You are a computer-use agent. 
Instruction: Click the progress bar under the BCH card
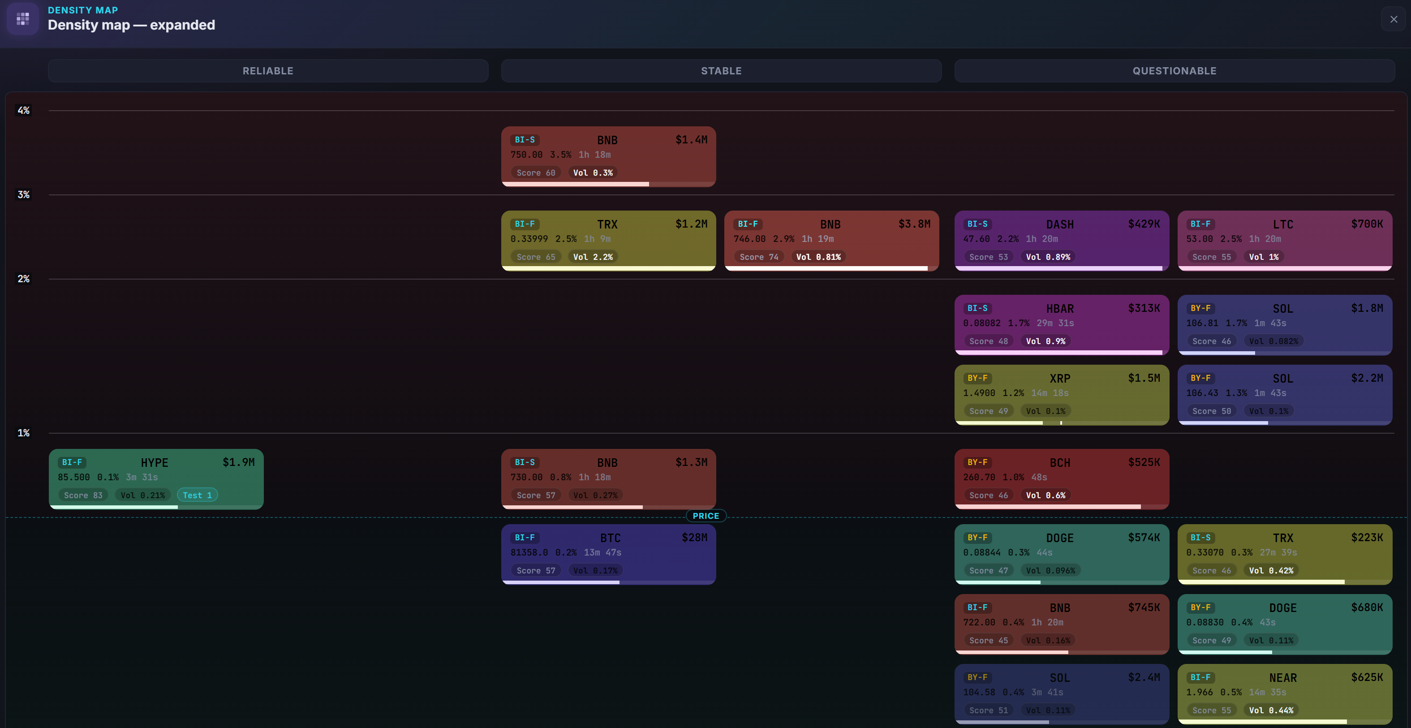pos(1062,507)
